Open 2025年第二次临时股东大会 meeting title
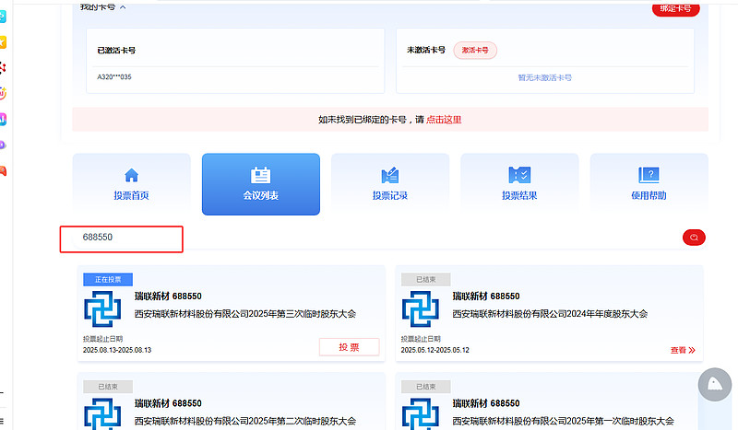738x430 pixels. [245, 421]
